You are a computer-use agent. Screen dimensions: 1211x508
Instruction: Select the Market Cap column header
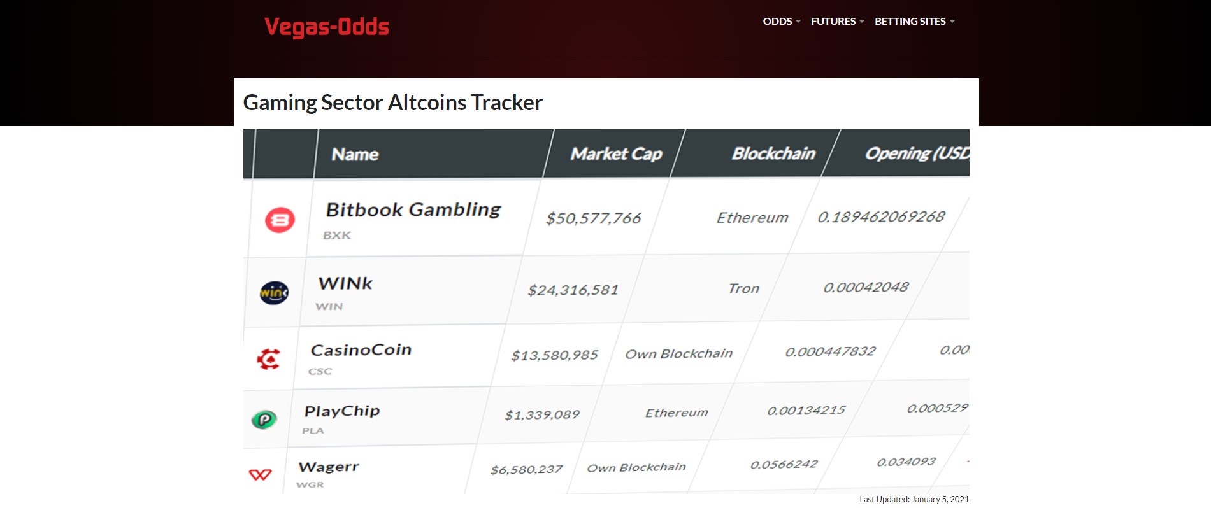tap(616, 154)
